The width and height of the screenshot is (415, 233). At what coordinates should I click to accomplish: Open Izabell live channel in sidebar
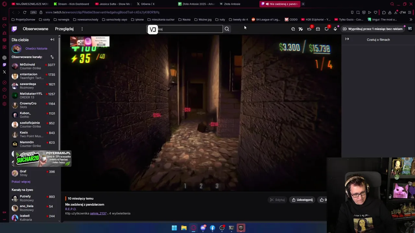click(34, 218)
